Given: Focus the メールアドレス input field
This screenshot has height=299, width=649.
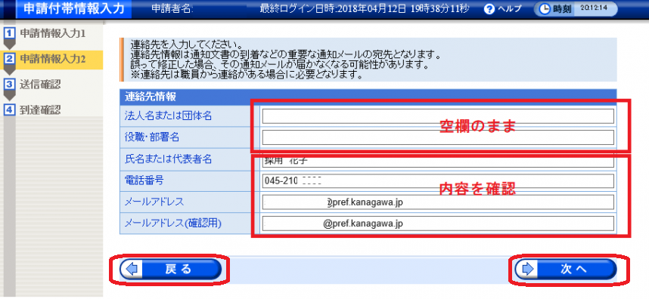Looking at the screenshot, I should point(438,202).
